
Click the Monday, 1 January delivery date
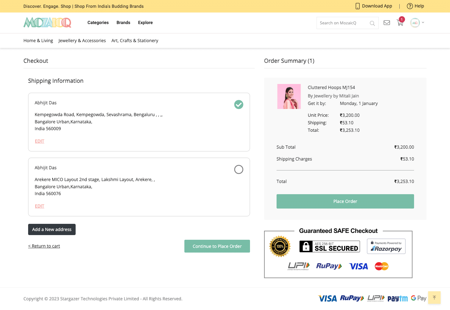(x=359, y=103)
